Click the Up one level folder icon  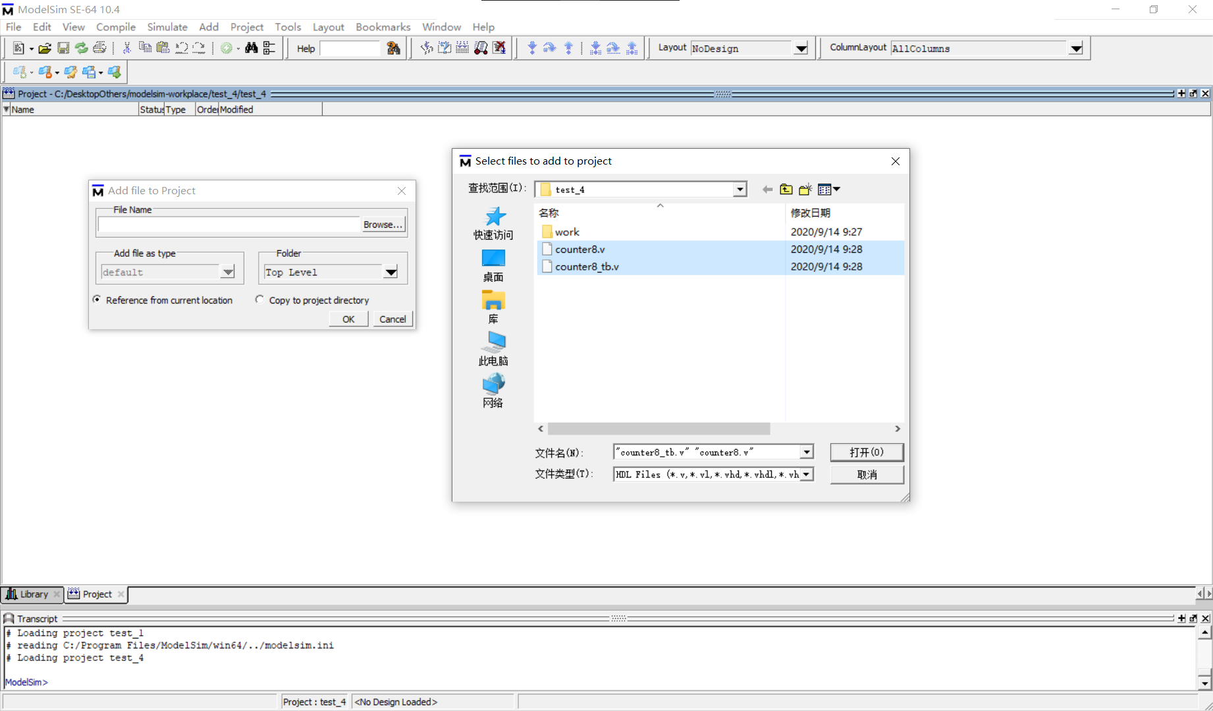(786, 190)
